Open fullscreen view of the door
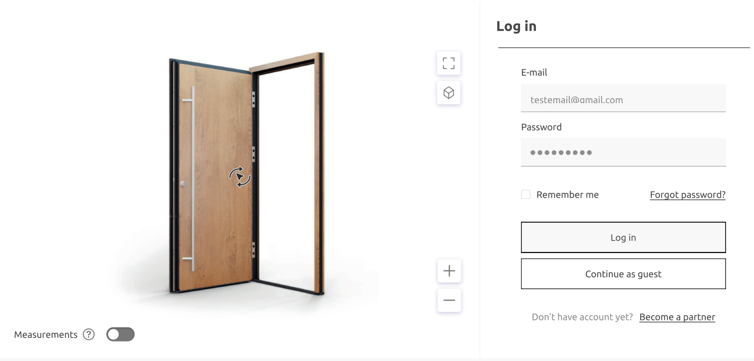This screenshot has height=361, width=754. tap(449, 63)
